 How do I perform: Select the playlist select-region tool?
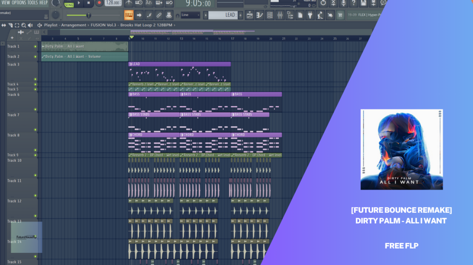pyautogui.click(x=17, y=25)
